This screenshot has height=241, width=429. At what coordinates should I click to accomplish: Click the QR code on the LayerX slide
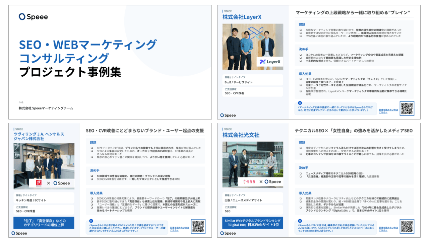point(407,108)
